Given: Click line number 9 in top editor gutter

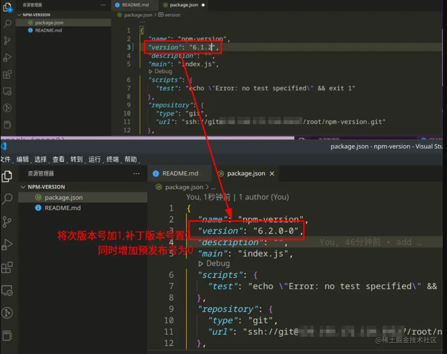Looking at the screenshot, I should [x=129, y=105].
